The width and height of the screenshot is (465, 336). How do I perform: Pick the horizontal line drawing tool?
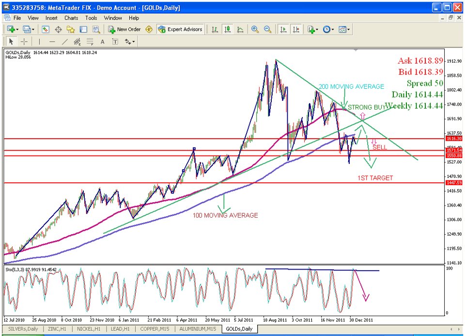coord(52,42)
